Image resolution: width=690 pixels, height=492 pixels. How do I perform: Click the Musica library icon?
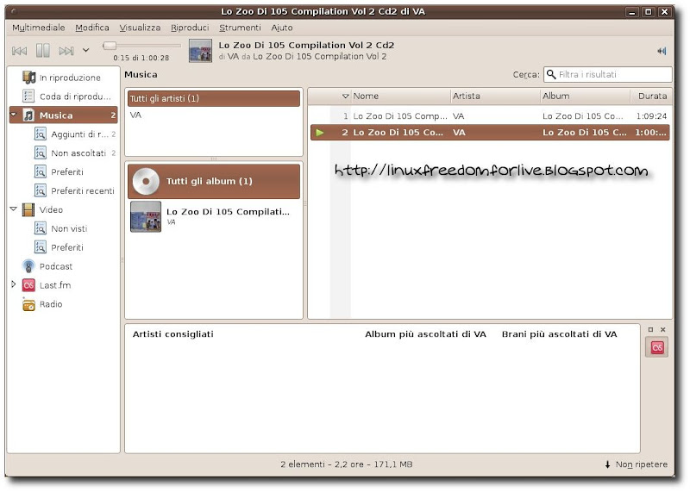[x=28, y=115]
